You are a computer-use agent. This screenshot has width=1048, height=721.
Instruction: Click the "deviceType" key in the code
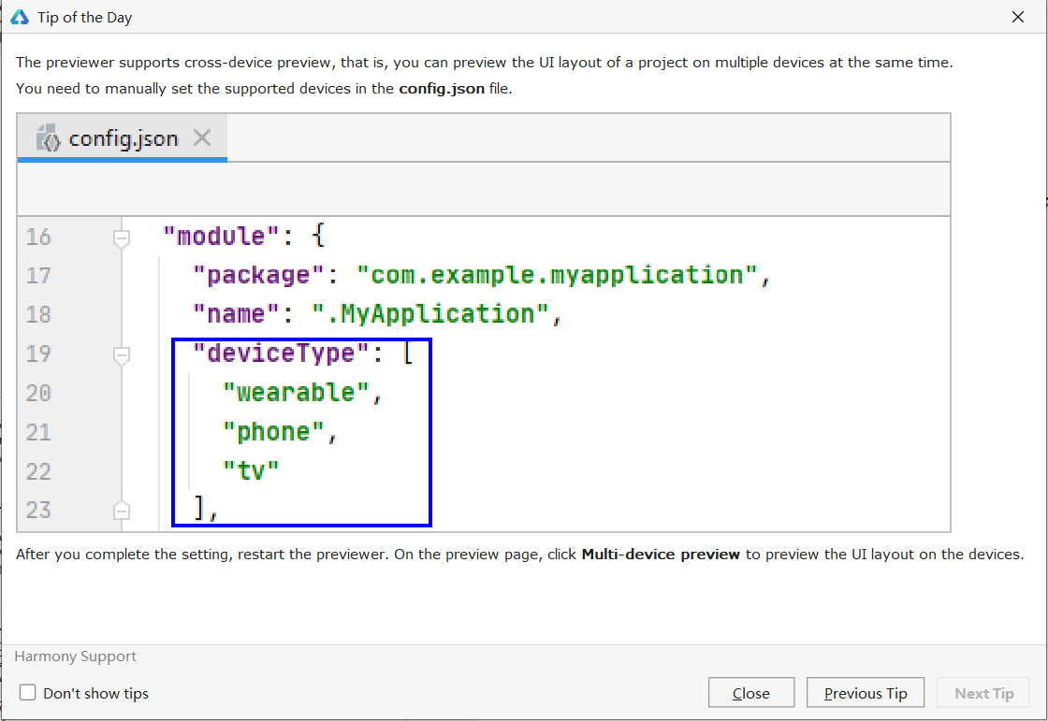[x=281, y=353]
